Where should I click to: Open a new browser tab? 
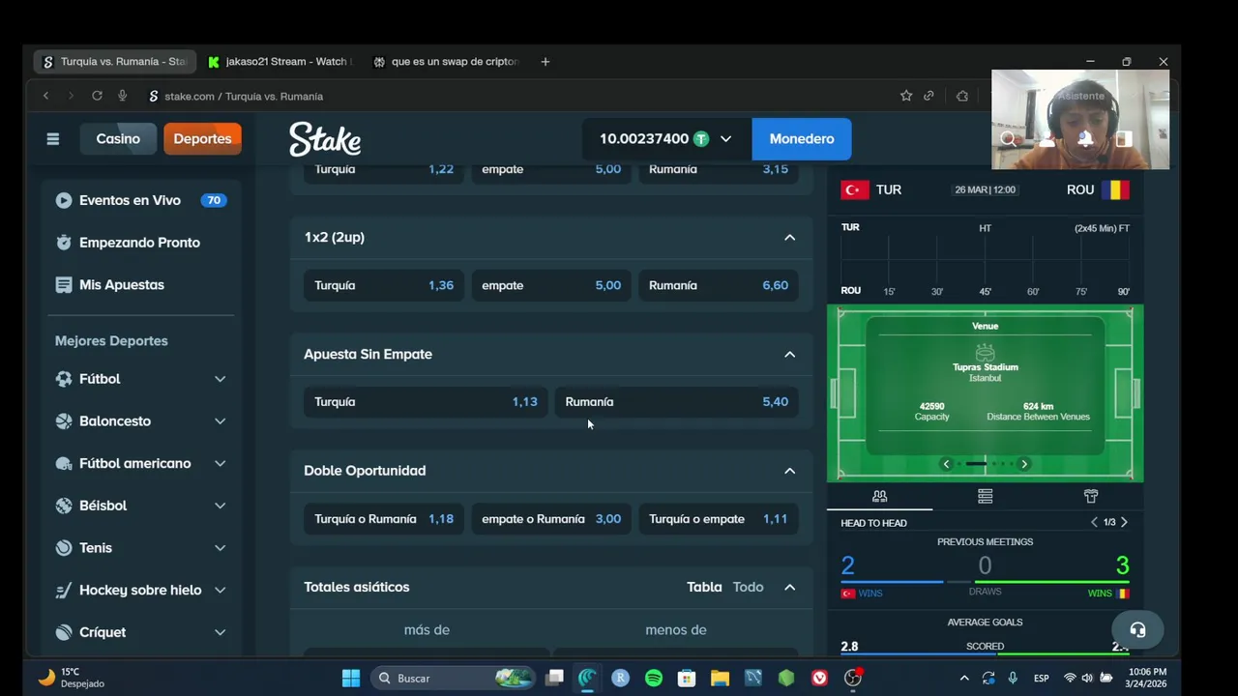pos(545,61)
